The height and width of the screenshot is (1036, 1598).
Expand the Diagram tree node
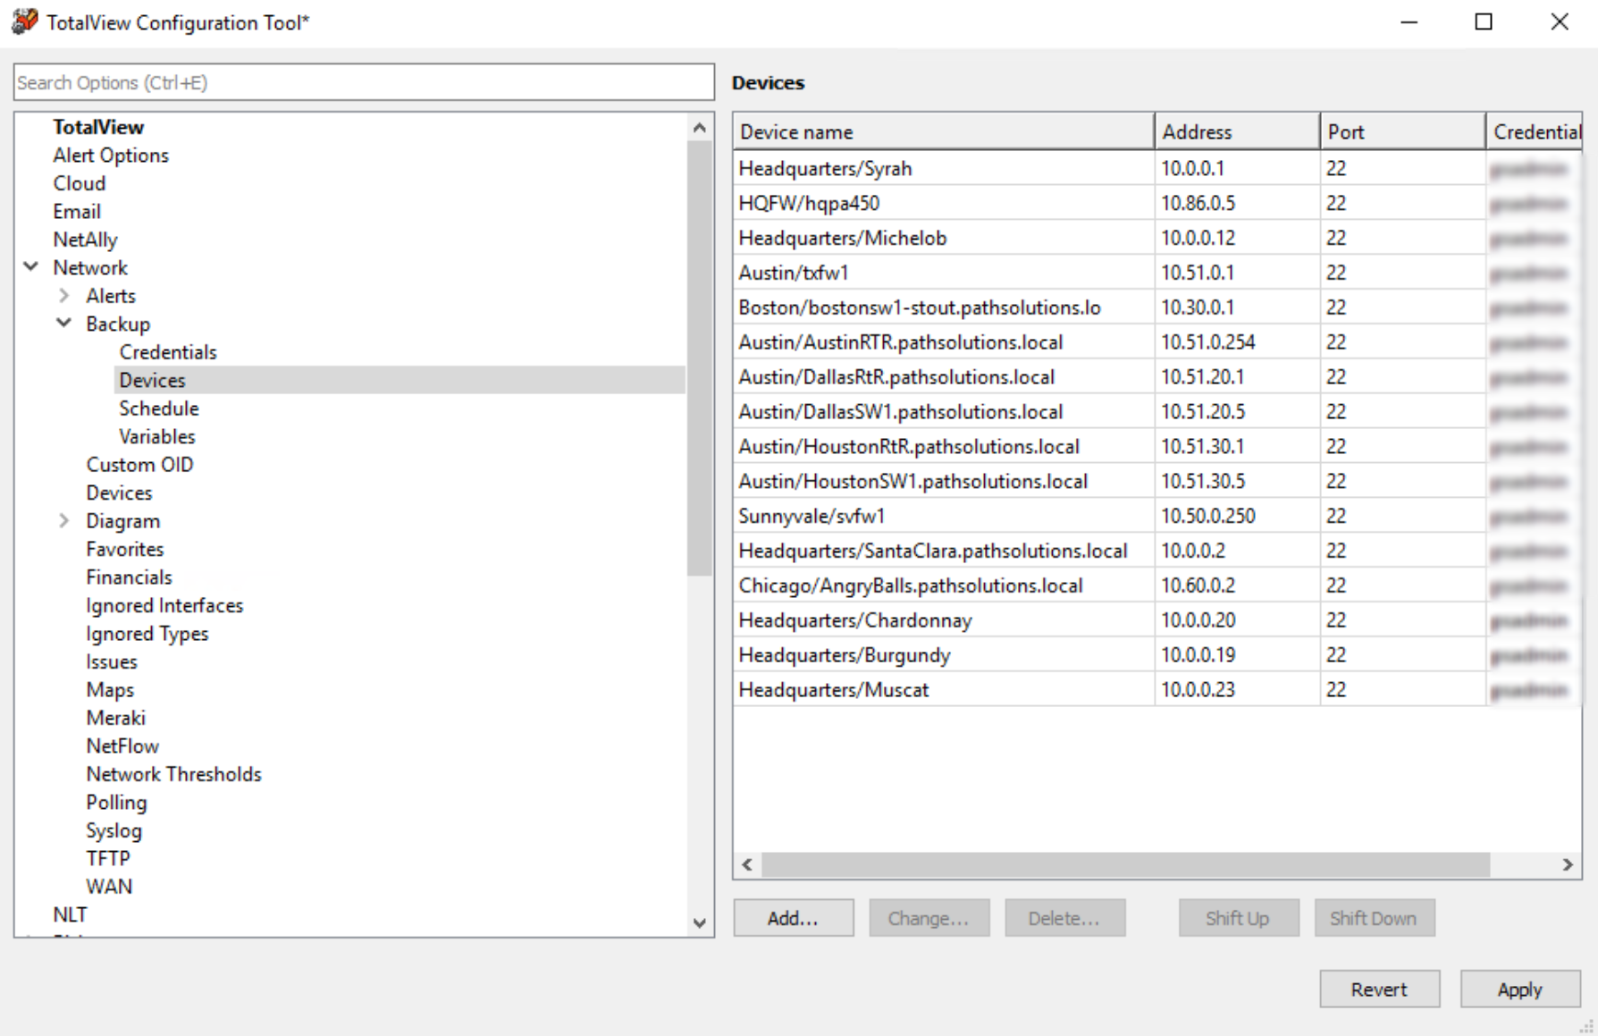(63, 521)
